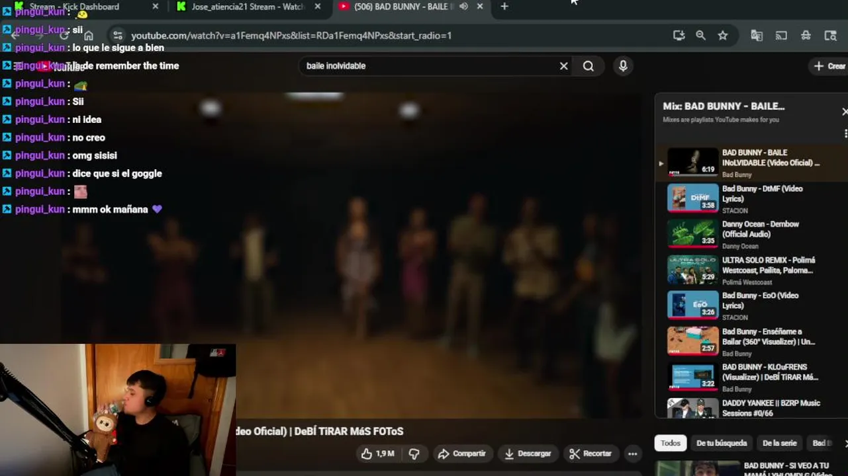The image size is (848, 476).
Task: Click title ULTRA SOLO REMIX - Polimá Westcoast
Action: [769, 265]
